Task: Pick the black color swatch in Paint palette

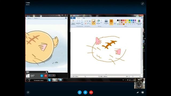Action: (118, 20)
